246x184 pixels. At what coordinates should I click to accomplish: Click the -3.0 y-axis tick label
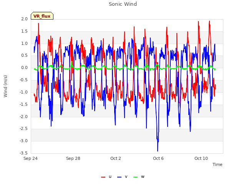tap(23, 141)
